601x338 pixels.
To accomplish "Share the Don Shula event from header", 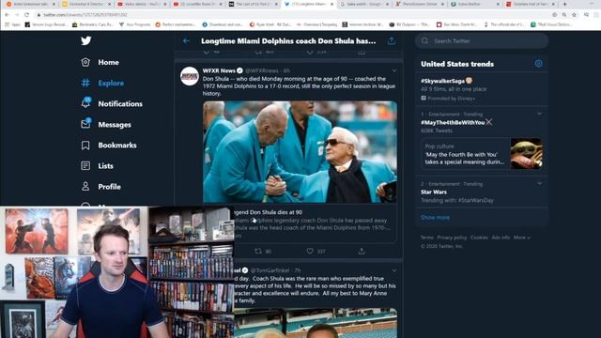I will (x=391, y=41).
